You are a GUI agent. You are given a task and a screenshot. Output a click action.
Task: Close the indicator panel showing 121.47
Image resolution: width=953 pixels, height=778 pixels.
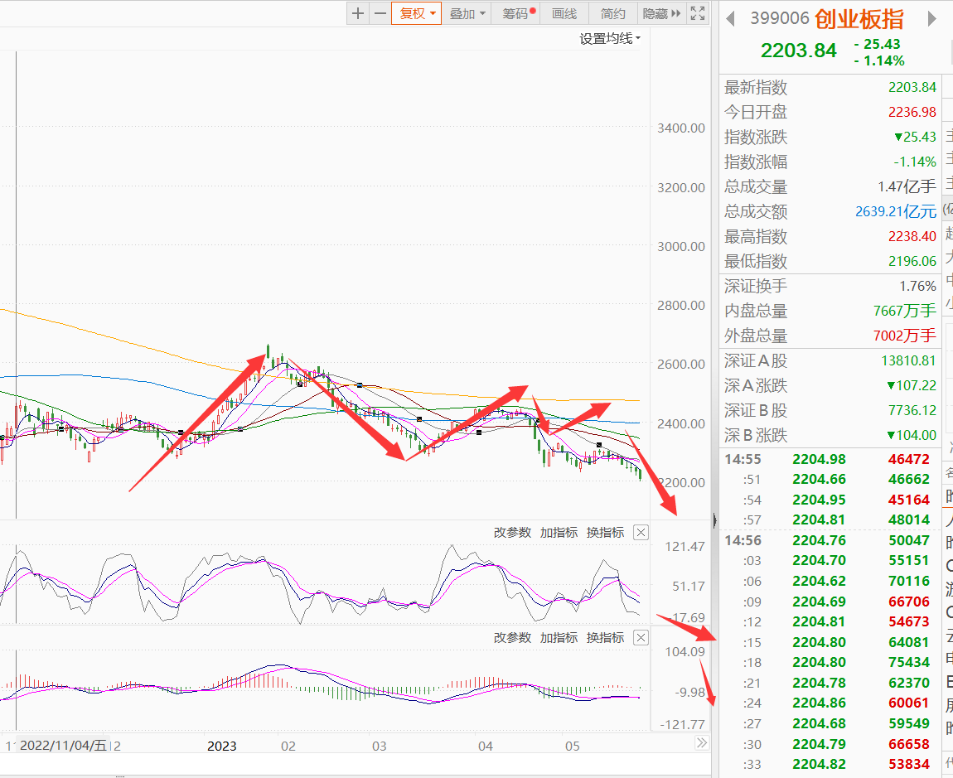[x=641, y=533]
